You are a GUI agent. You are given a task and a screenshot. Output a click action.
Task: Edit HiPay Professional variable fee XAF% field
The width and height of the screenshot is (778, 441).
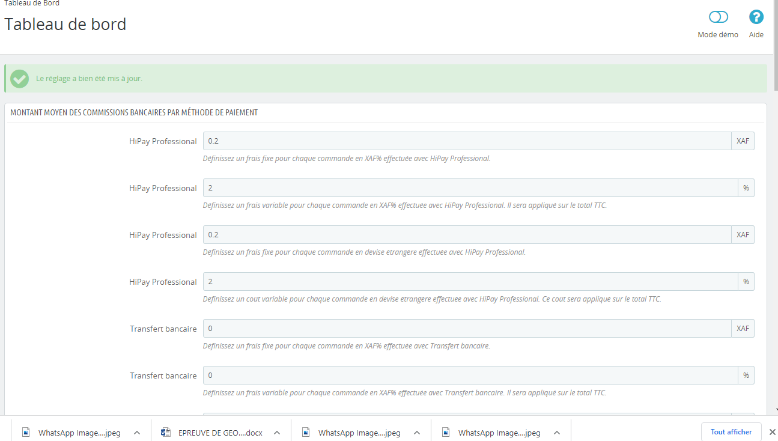click(x=470, y=188)
